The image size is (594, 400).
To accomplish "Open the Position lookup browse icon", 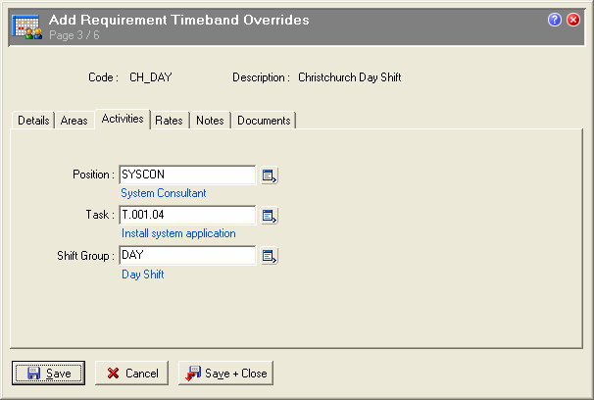I will [x=270, y=175].
